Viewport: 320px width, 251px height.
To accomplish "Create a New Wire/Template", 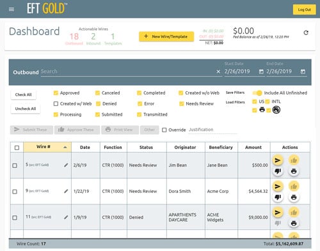I will (166, 36).
